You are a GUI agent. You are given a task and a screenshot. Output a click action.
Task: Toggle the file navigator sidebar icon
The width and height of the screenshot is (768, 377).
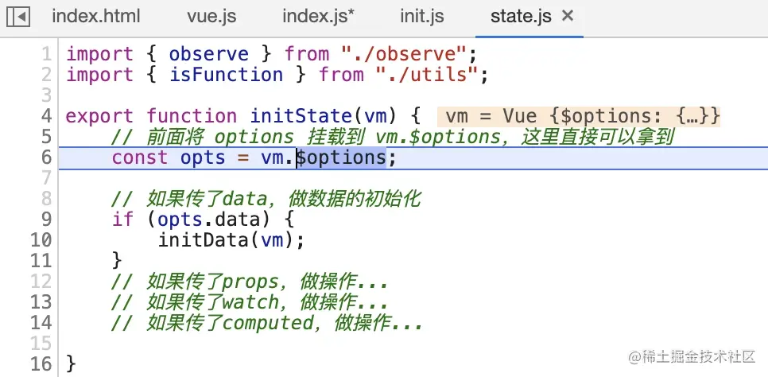17,16
